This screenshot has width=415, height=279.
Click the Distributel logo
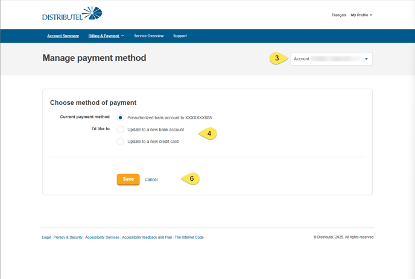pos(72,13)
